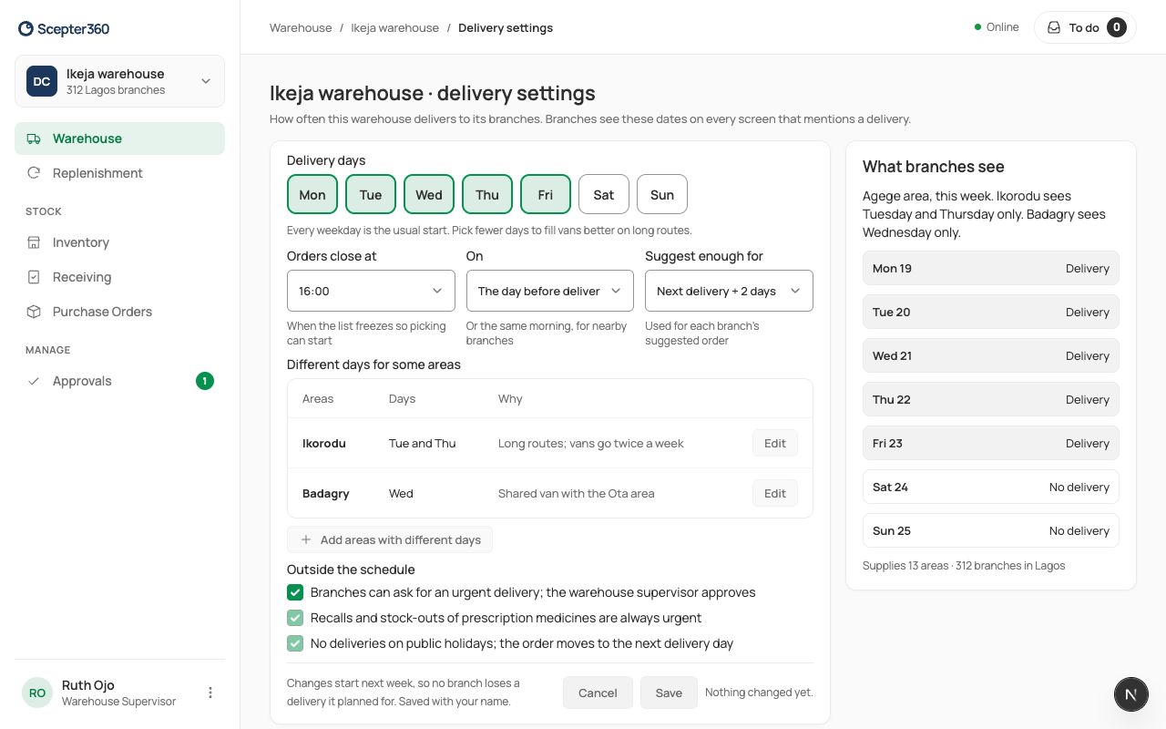Click the RO user avatar
The height and width of the screenshot is (729, 1166).
[37, 693]
